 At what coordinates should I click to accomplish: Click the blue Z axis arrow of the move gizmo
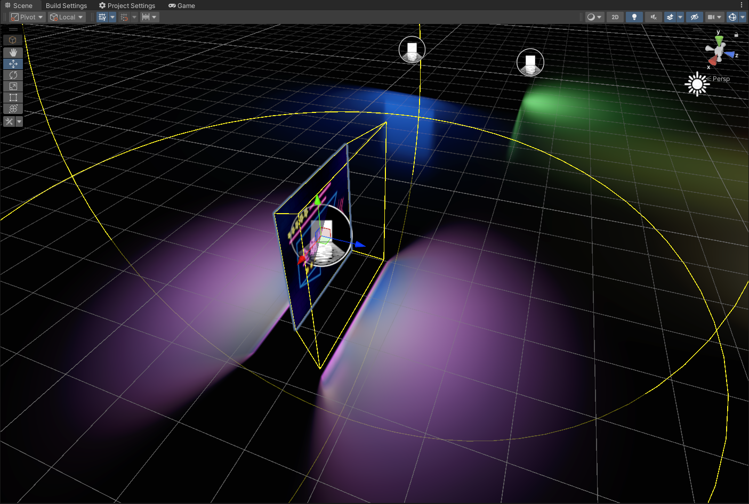coord(360,245)
